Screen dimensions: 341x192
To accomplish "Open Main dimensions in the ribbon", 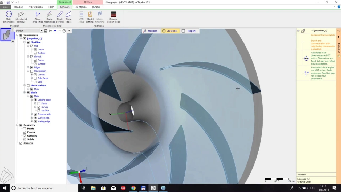I will point(9,17).
